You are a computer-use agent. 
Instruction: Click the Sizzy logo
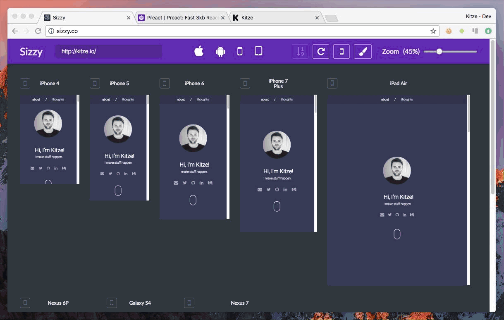(x=31, y=52)
